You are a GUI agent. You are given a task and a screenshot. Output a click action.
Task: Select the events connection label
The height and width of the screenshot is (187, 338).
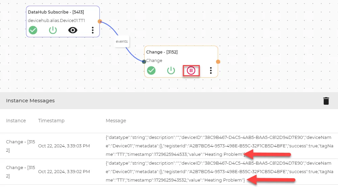click(122, 41)
